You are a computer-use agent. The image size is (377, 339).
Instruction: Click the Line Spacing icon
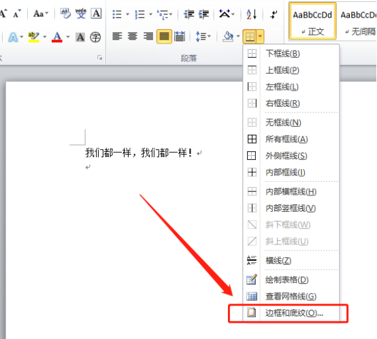coord(201,37)
